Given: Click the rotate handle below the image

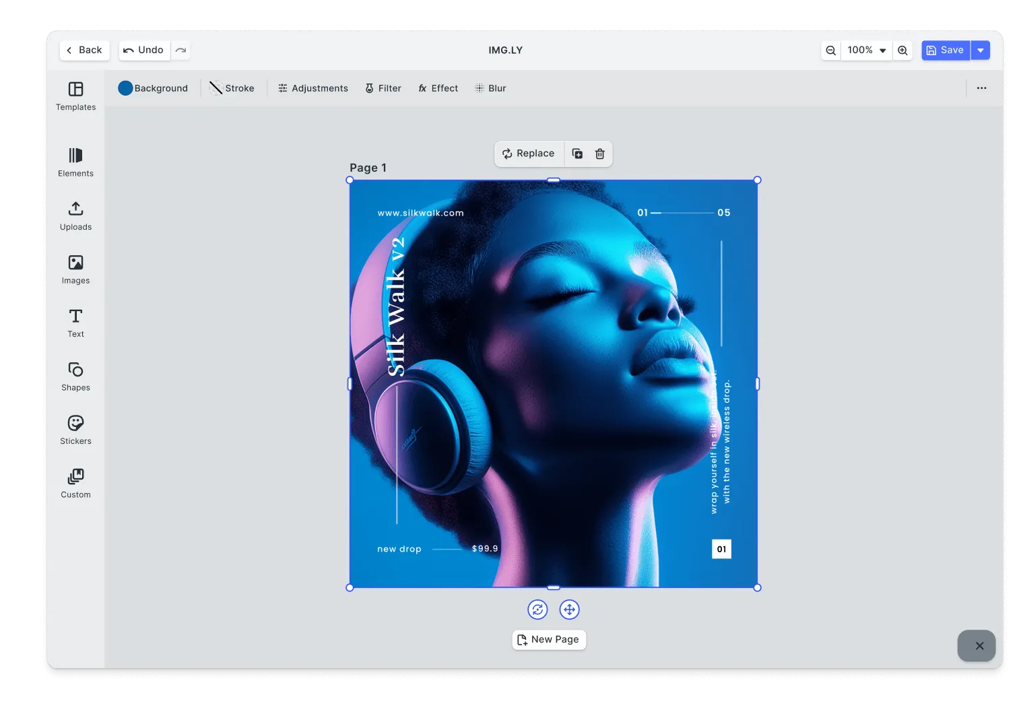Looking at the screenshot, I should click(x=537, y=610).
